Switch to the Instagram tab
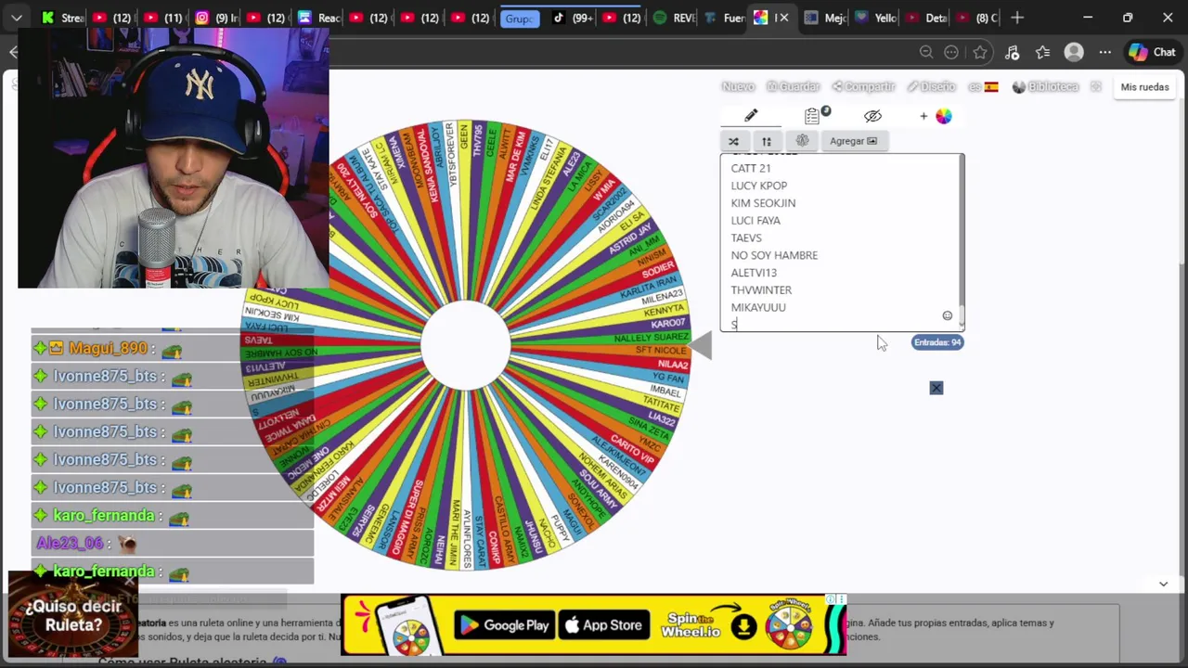Screen dimensions: 1188x668 tap(214, 18)
